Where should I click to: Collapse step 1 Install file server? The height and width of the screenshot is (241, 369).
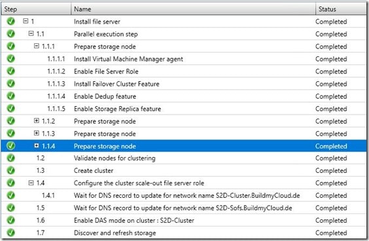click(x=26, y=21)
